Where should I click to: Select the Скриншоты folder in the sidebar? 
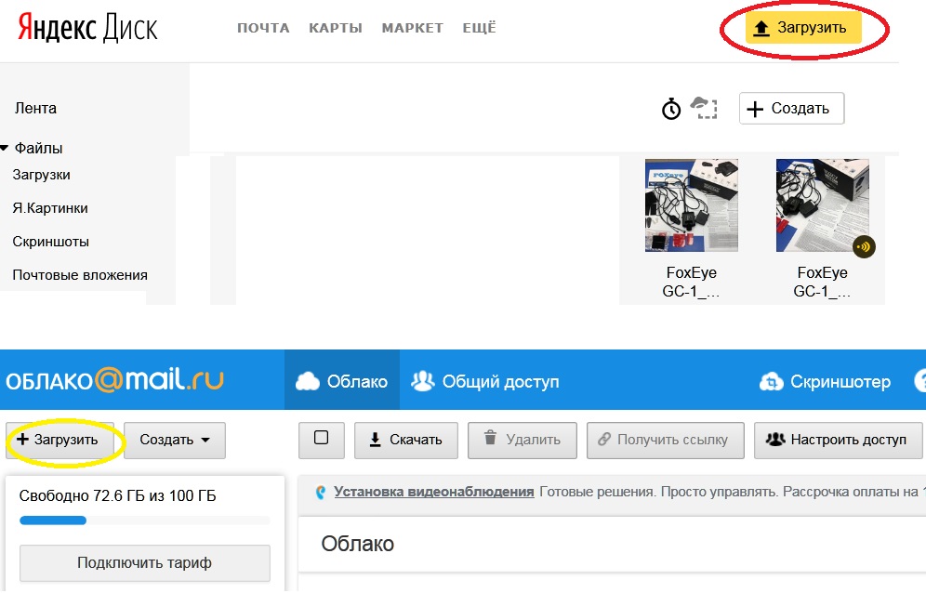pos(51,242)
